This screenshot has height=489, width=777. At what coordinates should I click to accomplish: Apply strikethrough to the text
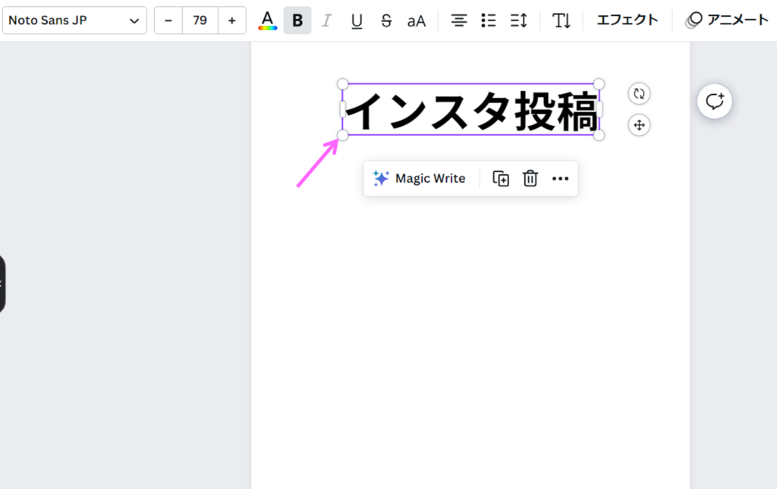click(x=386, y=20)
